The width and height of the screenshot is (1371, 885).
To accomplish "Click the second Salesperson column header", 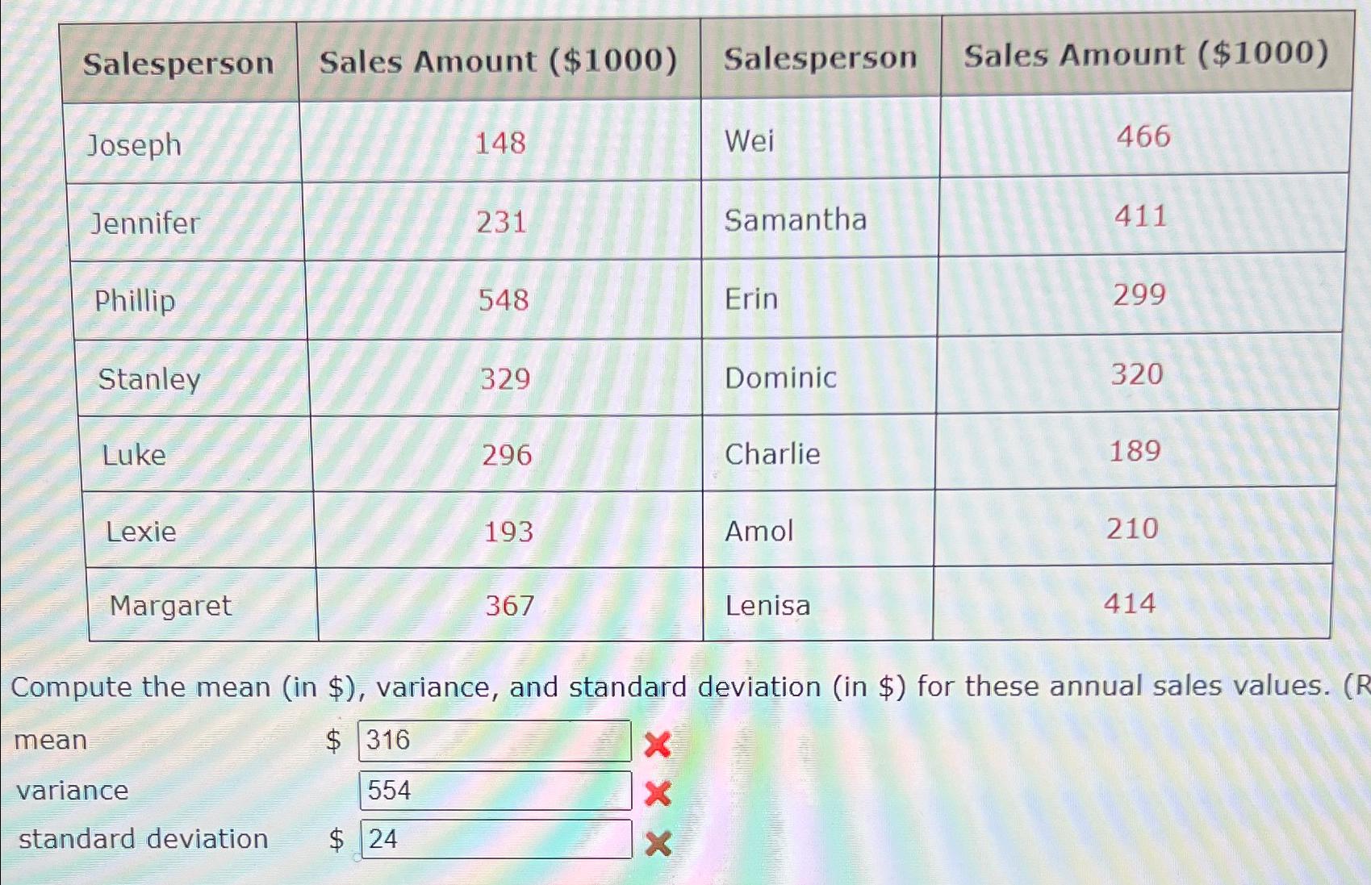I will coord(821,56).
